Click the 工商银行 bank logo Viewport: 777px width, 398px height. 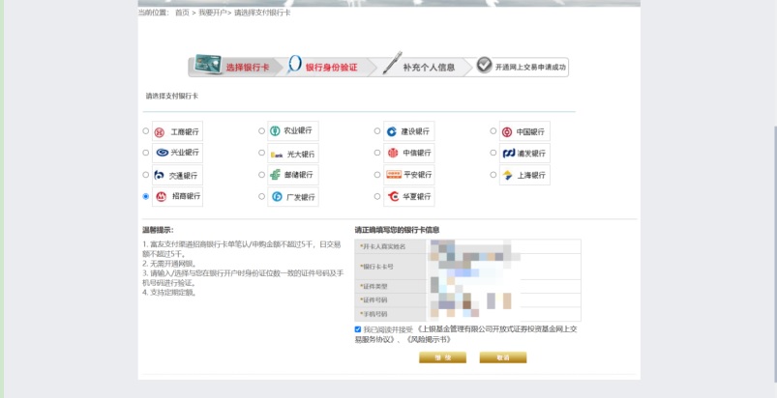tap(161, 131)
